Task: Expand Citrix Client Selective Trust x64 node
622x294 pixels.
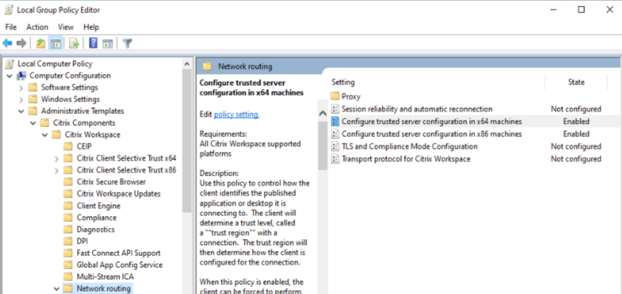Action: coord(57,158)
